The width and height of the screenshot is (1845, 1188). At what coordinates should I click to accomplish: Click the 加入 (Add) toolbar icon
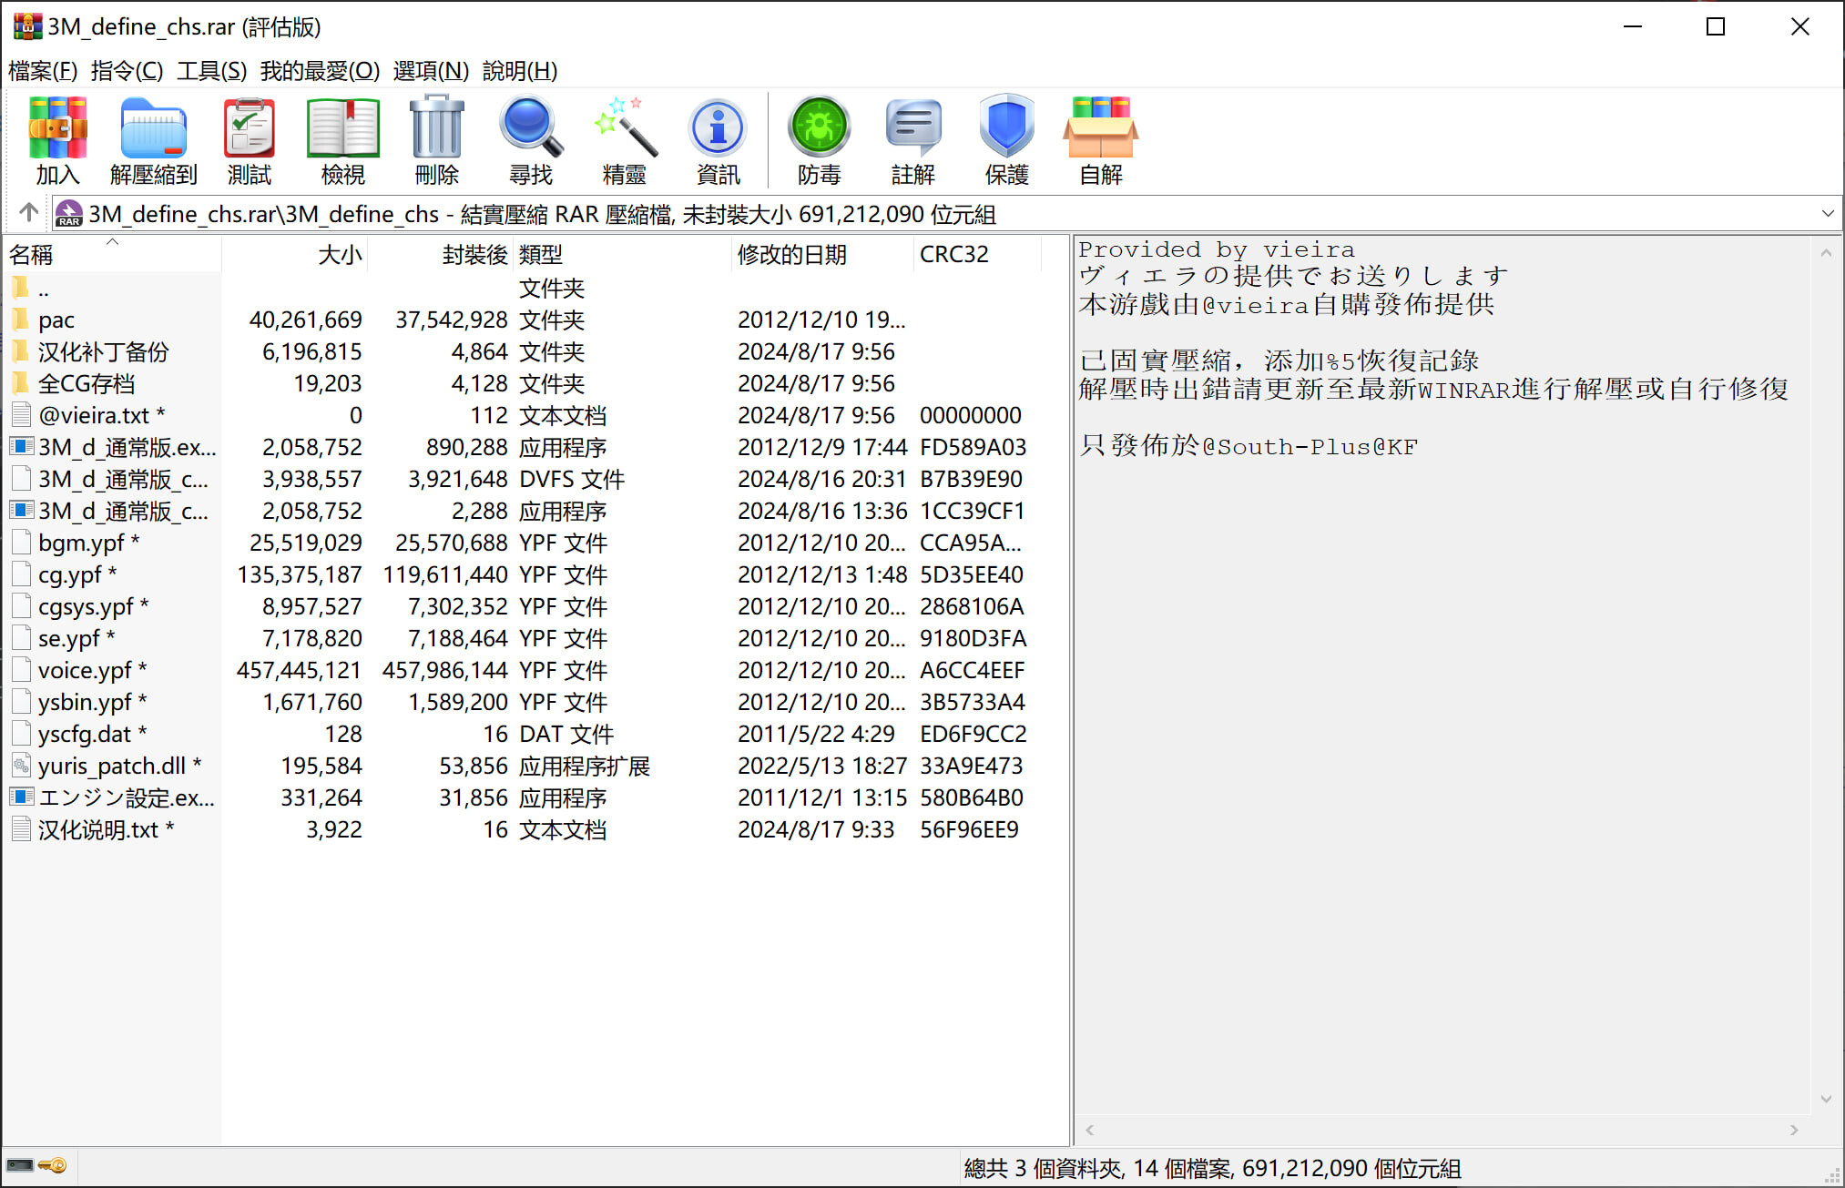pyautogui.click(x=57, y=139)
